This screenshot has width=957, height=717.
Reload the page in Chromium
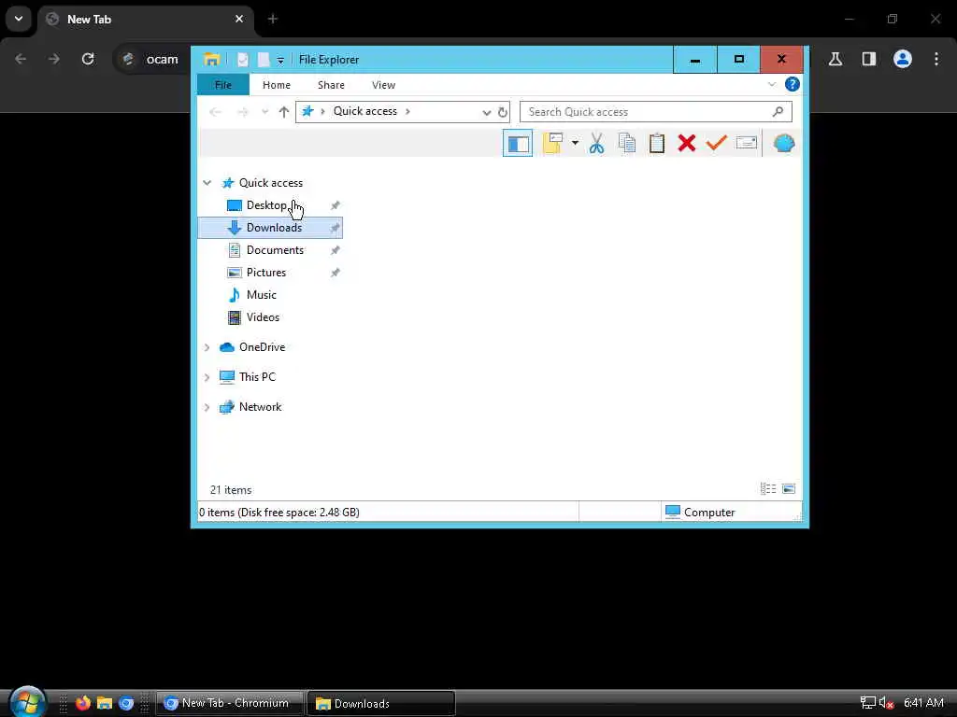pyautogui.click(x=88, y=59)
